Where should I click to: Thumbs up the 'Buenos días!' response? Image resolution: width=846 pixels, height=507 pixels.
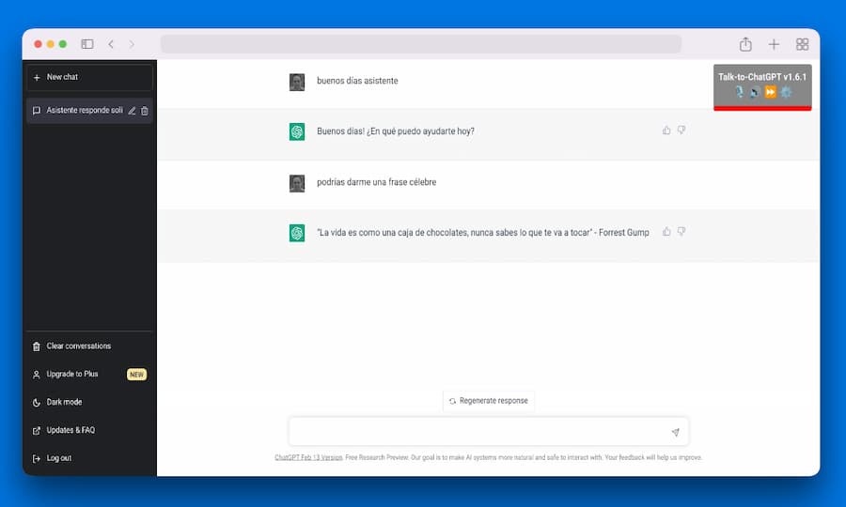click(x=666, y=131)
